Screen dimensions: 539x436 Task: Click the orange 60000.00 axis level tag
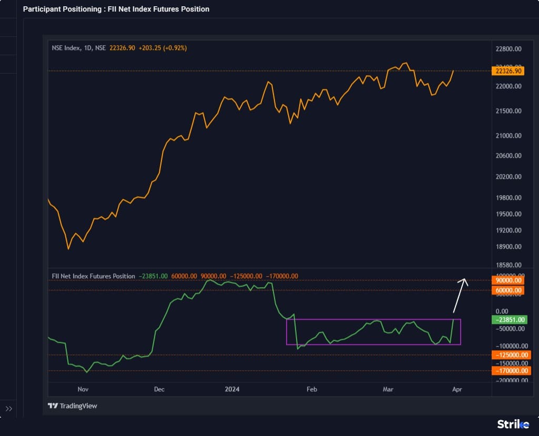tap(509, 290)
